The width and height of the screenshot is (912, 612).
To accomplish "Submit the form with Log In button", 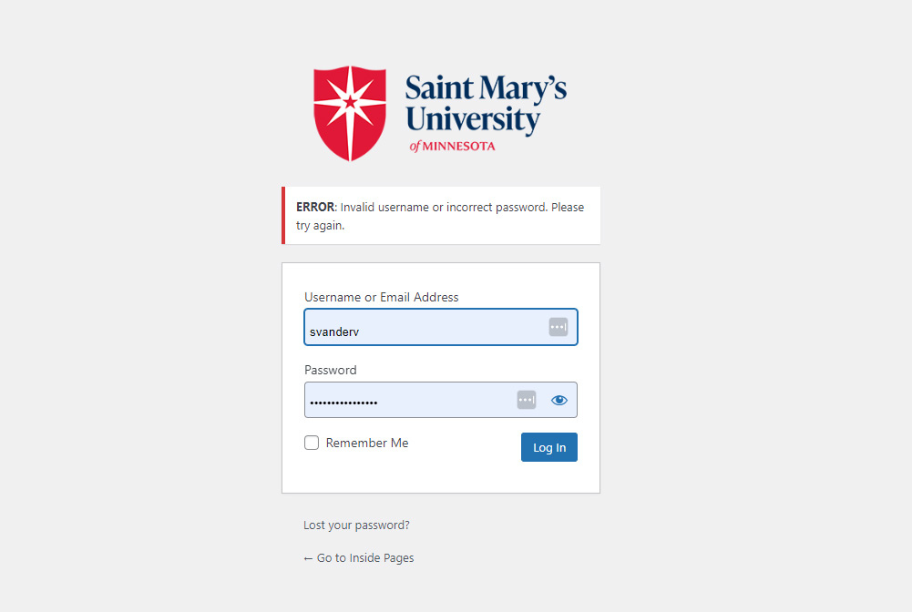I will coord(549,447).
